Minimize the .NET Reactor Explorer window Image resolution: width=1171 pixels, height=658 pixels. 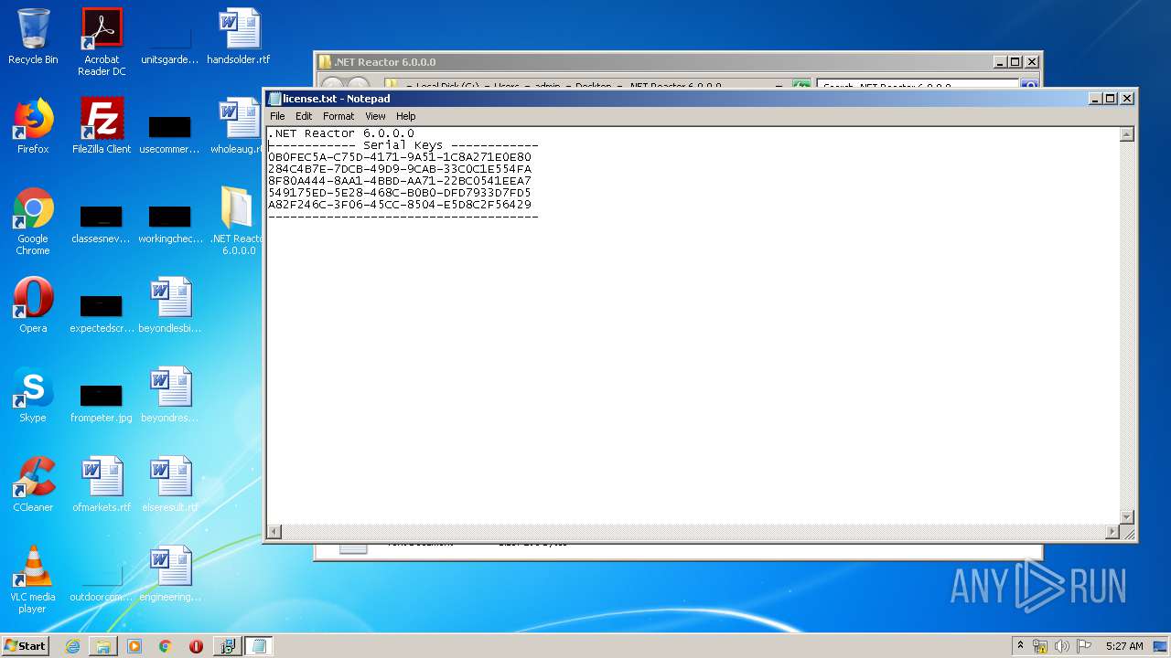tap(1000, 62)
